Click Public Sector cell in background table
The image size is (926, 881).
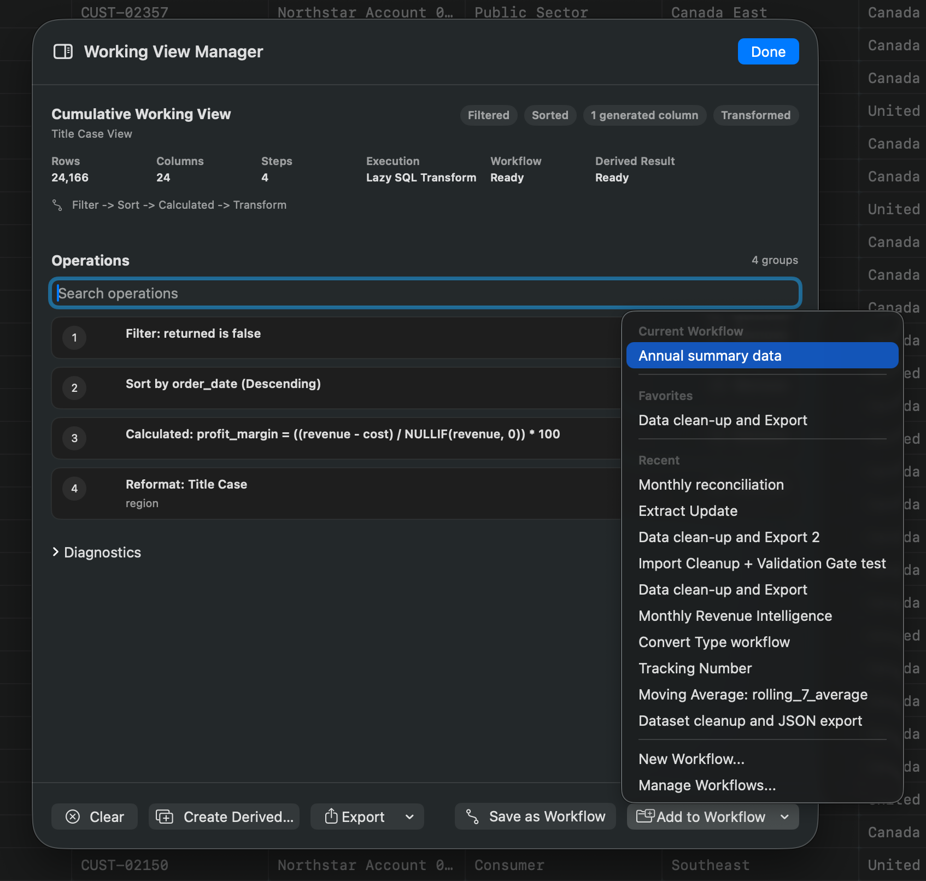pyautogui.click(x=531, y=12)
